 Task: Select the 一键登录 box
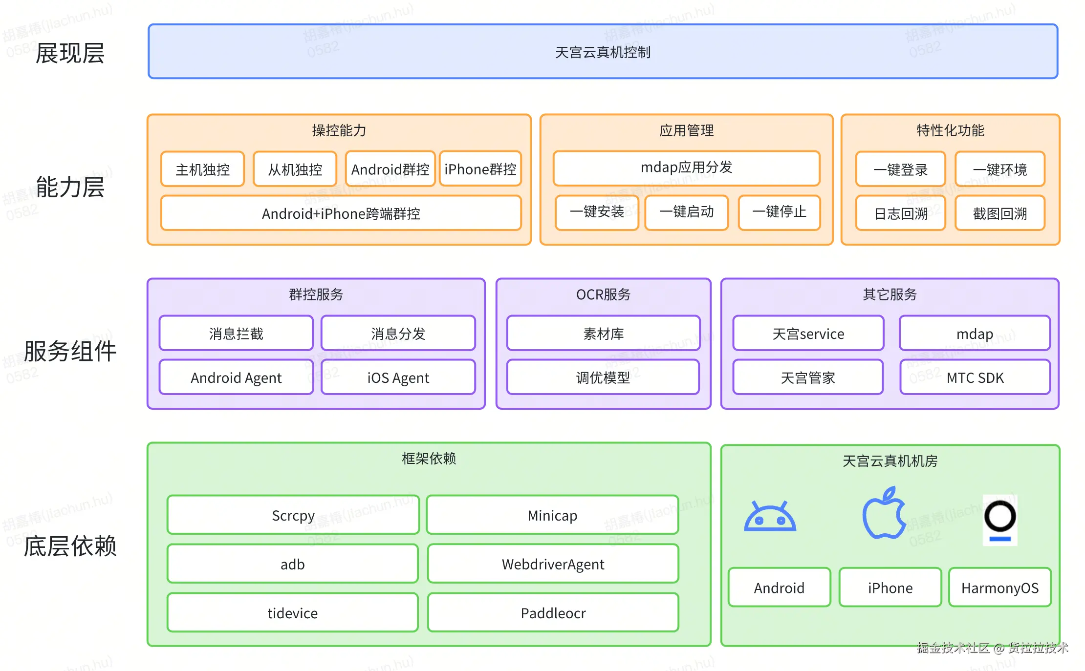pos(900,169)
